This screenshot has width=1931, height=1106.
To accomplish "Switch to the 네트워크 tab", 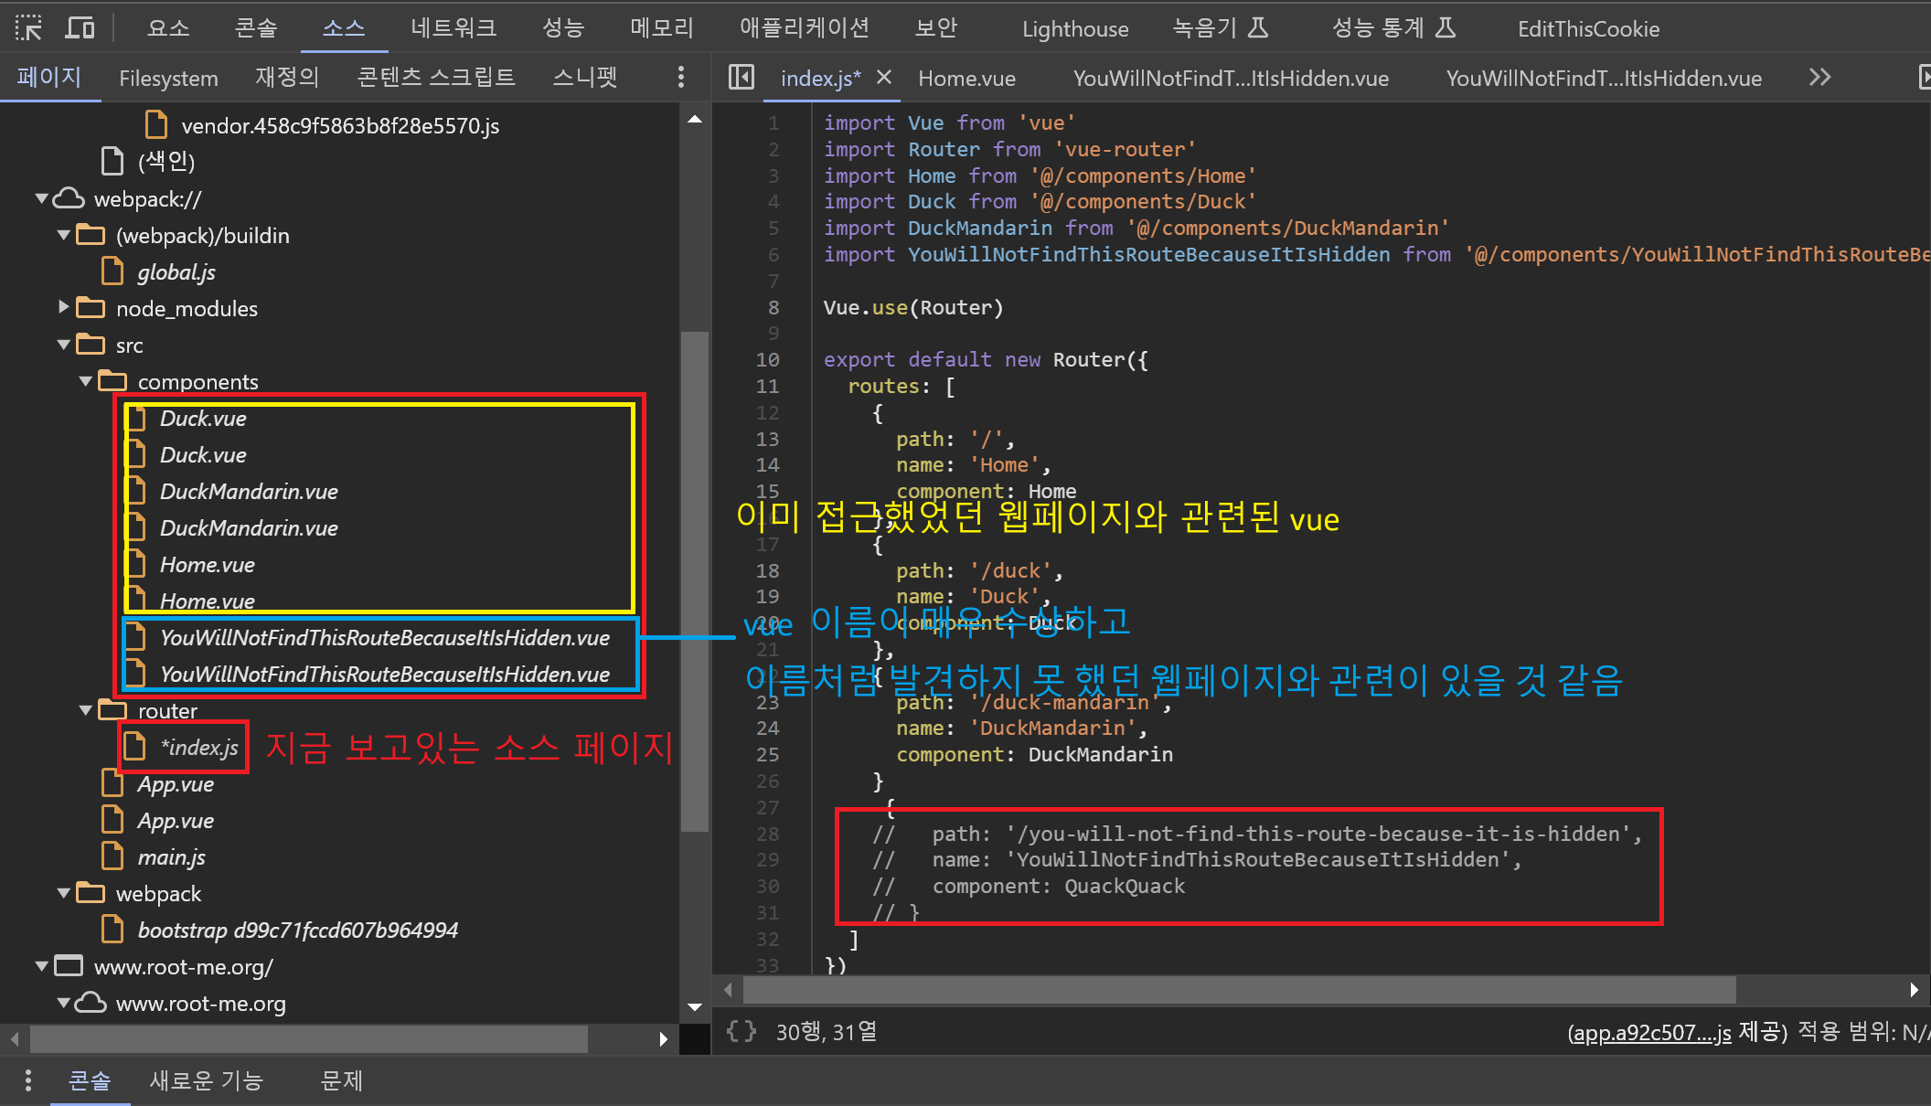I will click(453, 28).
